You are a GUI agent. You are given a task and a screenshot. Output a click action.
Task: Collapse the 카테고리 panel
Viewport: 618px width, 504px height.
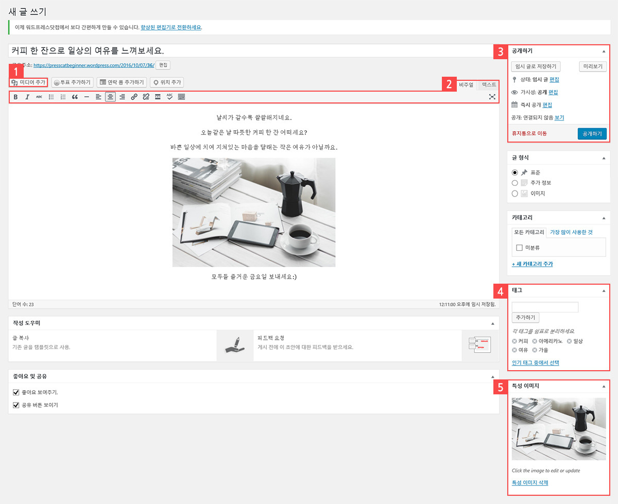coord(604,218)
